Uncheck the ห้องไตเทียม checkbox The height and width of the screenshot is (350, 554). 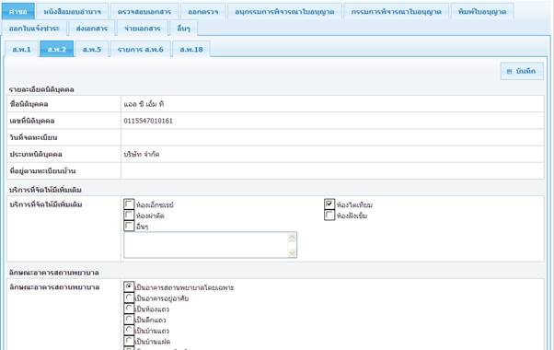click(x=329, y=204)
